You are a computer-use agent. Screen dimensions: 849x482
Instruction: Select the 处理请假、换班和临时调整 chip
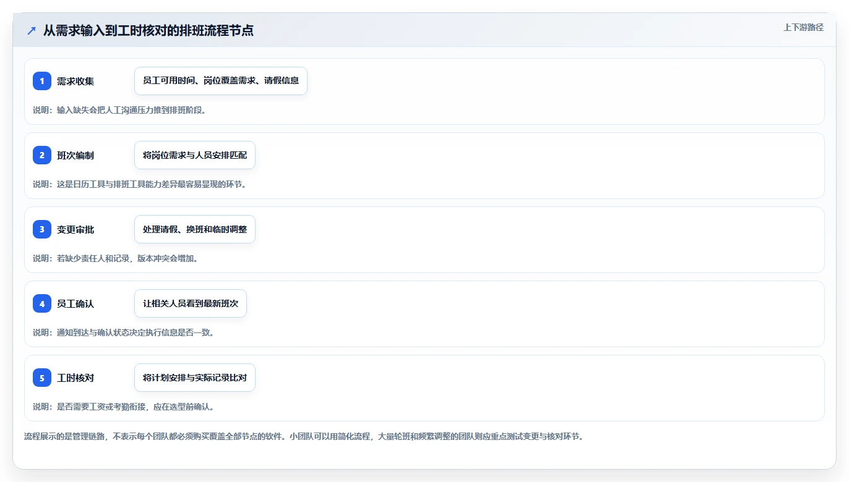coord(195,229)
